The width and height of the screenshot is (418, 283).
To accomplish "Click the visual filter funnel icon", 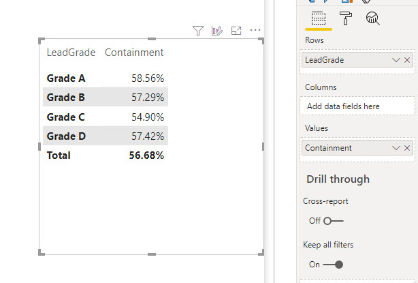I will 198,31.
